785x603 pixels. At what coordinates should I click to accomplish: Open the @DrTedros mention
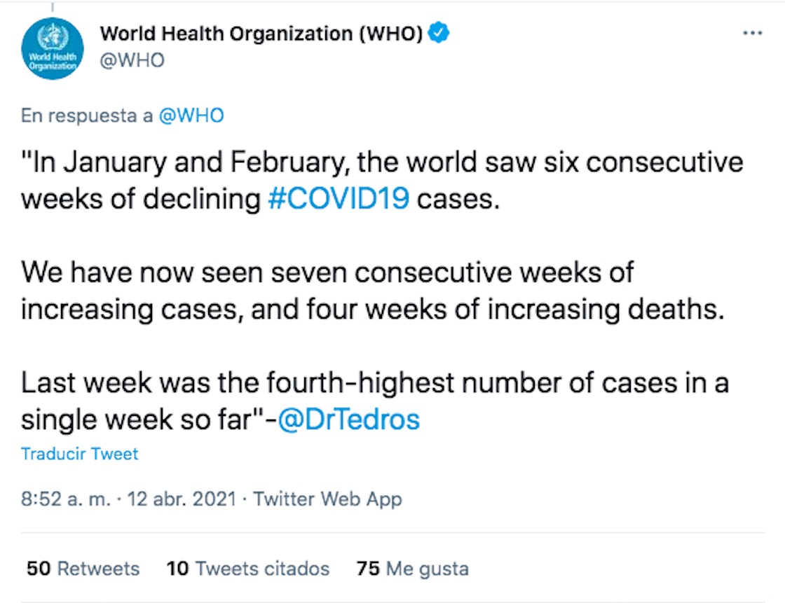[348, 420]
